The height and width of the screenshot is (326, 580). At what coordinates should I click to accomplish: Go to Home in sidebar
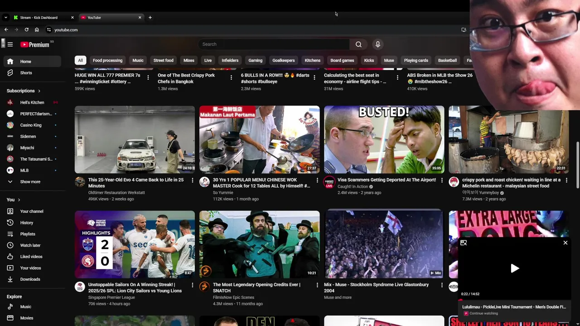coord(32,62)
